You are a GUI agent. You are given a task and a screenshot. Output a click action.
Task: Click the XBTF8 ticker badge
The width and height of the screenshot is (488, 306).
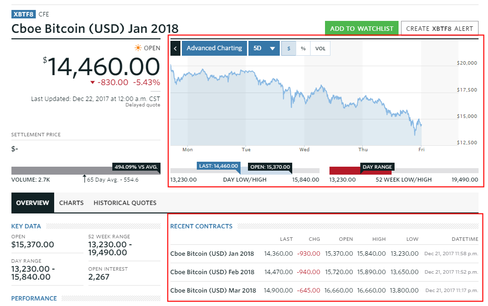pyautogui.click(x=23, y=14)
